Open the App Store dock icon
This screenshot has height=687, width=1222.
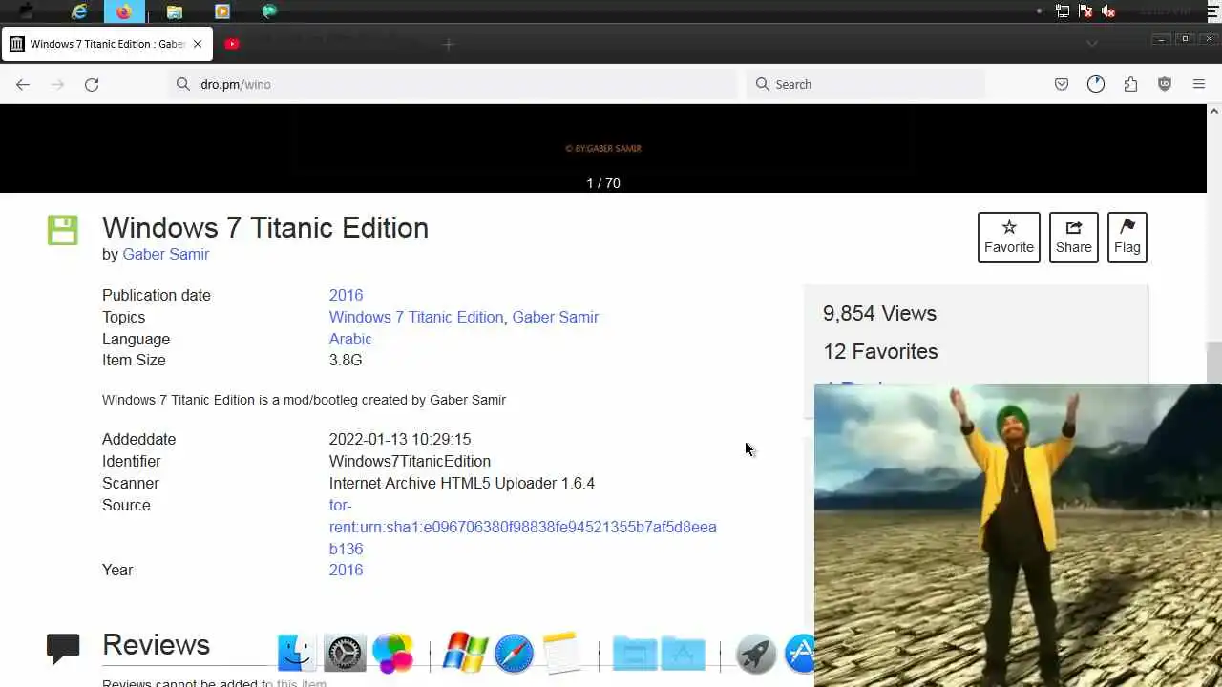(800, 654)
